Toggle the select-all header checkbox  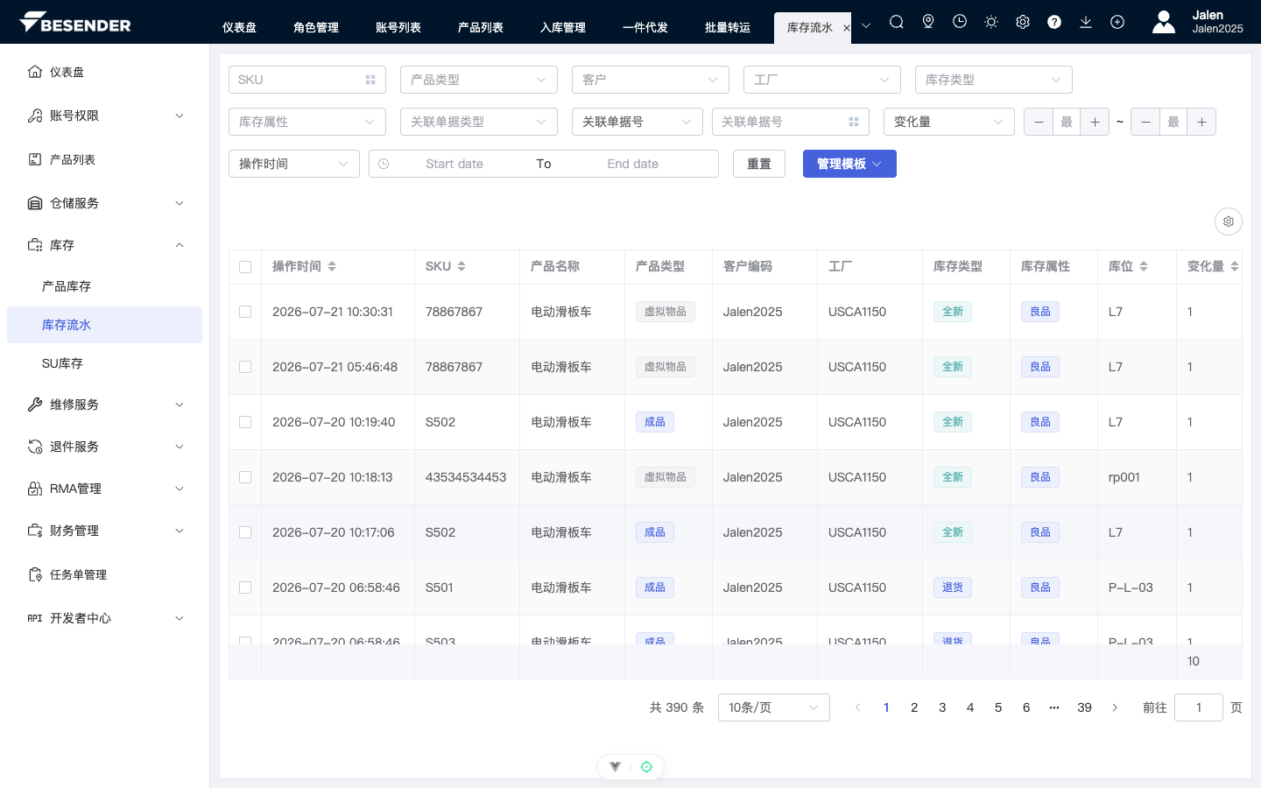click(245, 267)
